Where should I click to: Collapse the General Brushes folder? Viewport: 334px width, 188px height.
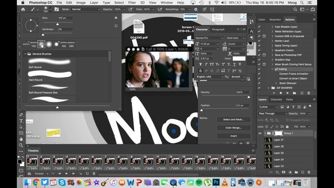click(25, 54)
